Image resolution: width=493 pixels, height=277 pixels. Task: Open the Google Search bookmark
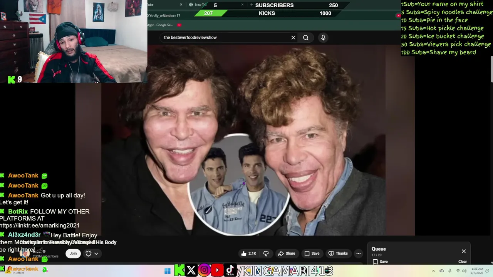[160, 25]
